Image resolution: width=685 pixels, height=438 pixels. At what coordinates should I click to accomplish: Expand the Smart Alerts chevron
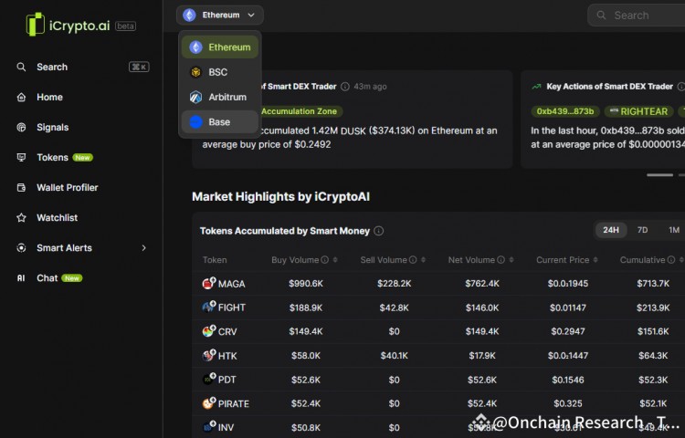click(x=143, y=248)
